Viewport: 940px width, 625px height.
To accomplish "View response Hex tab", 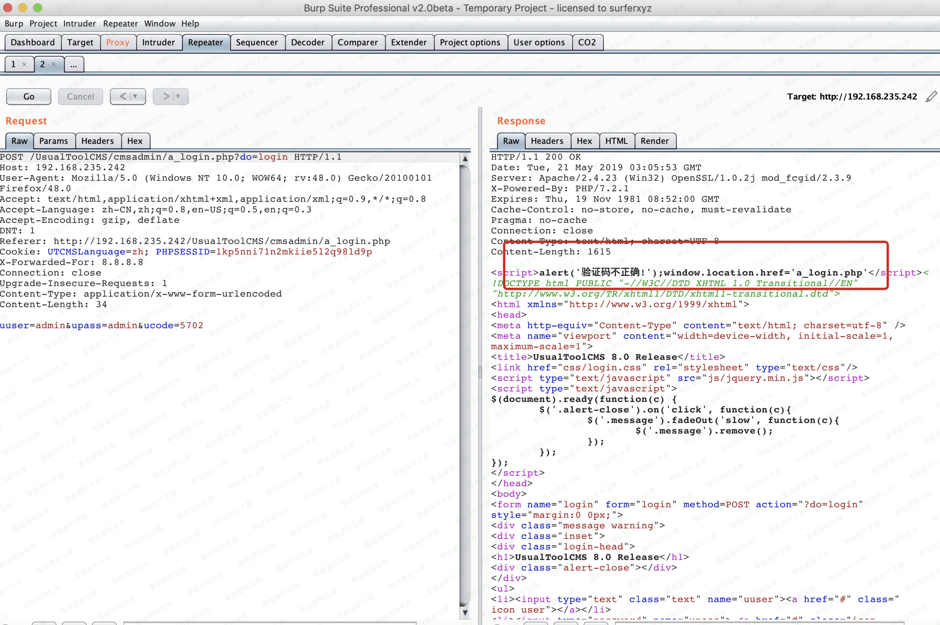I will tap(584, 141).
